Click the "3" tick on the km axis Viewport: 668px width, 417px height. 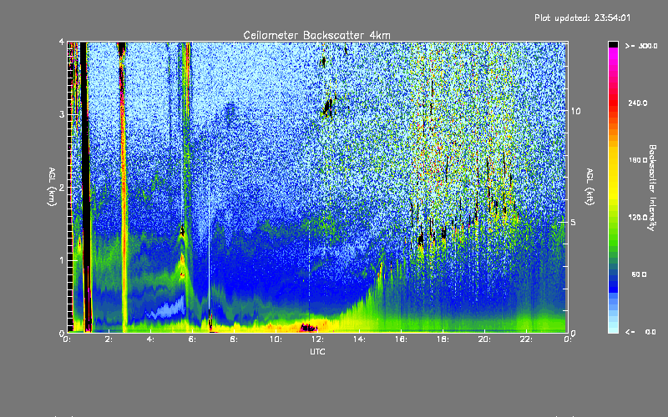pos(62,115)
